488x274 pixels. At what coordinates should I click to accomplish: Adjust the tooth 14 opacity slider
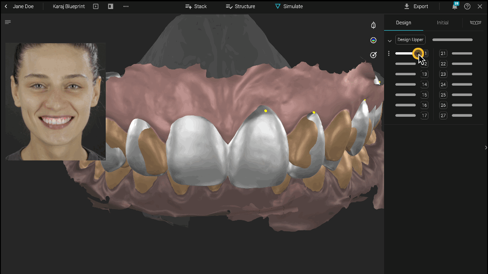pyautogui.click(x=405, y=84)
